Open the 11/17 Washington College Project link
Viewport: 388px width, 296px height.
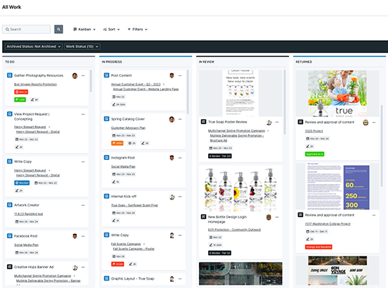[327, 224]
